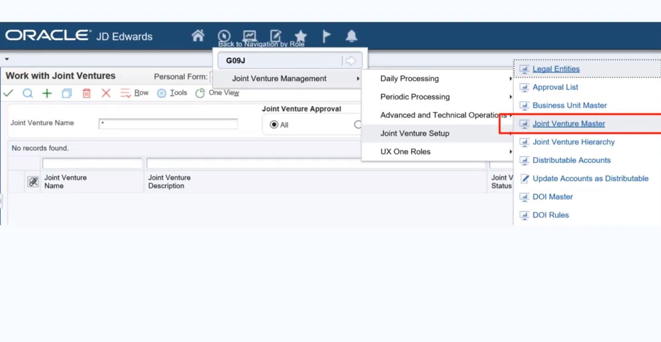The image size is (661, 342).
Task: Click the flag icon in header
Action: coord(326,36)
